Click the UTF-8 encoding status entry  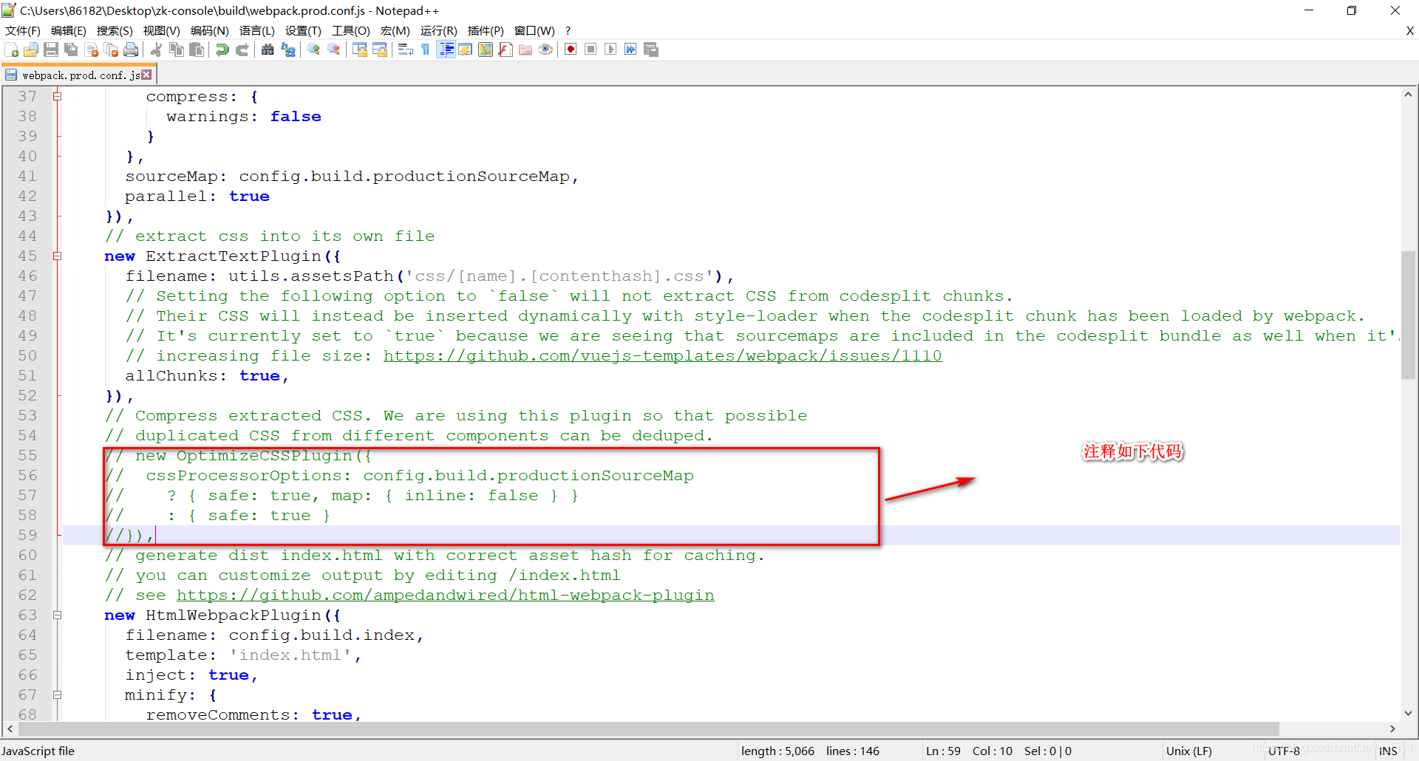pyautogui.click(x=1284, y=751)
